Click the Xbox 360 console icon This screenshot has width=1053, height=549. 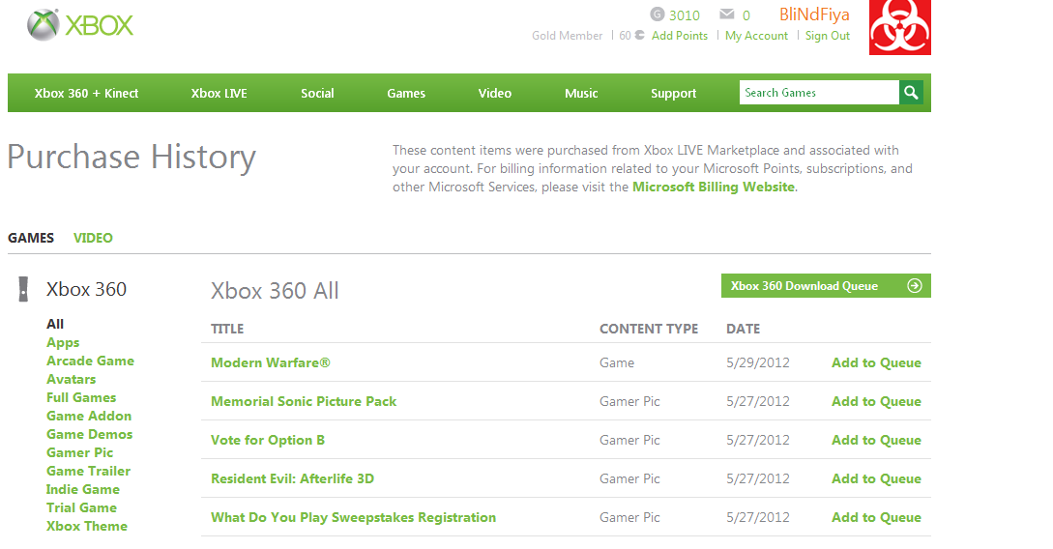click(x=23, y=289)
